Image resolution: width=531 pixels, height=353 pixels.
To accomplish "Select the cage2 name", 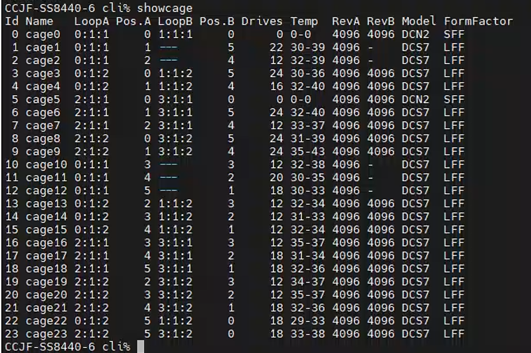I will 43,60.
